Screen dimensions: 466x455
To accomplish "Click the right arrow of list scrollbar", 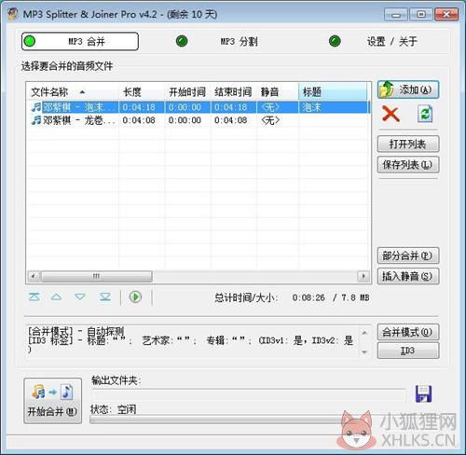I will click(x=363, y=276).
